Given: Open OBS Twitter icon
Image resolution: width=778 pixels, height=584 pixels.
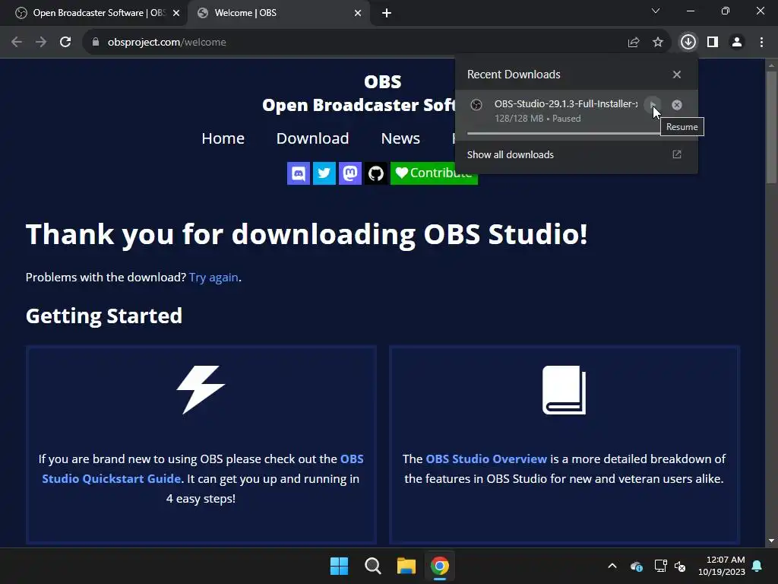Looking at the screenshot, I should pos(324,173).
